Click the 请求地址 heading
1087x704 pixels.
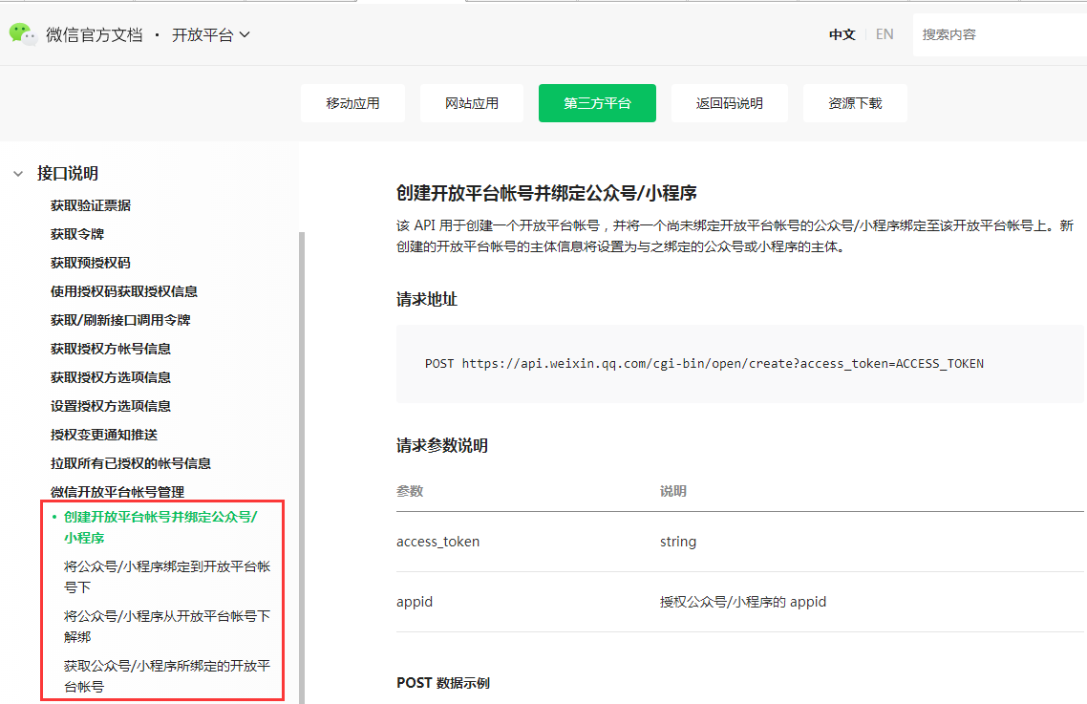427,300
